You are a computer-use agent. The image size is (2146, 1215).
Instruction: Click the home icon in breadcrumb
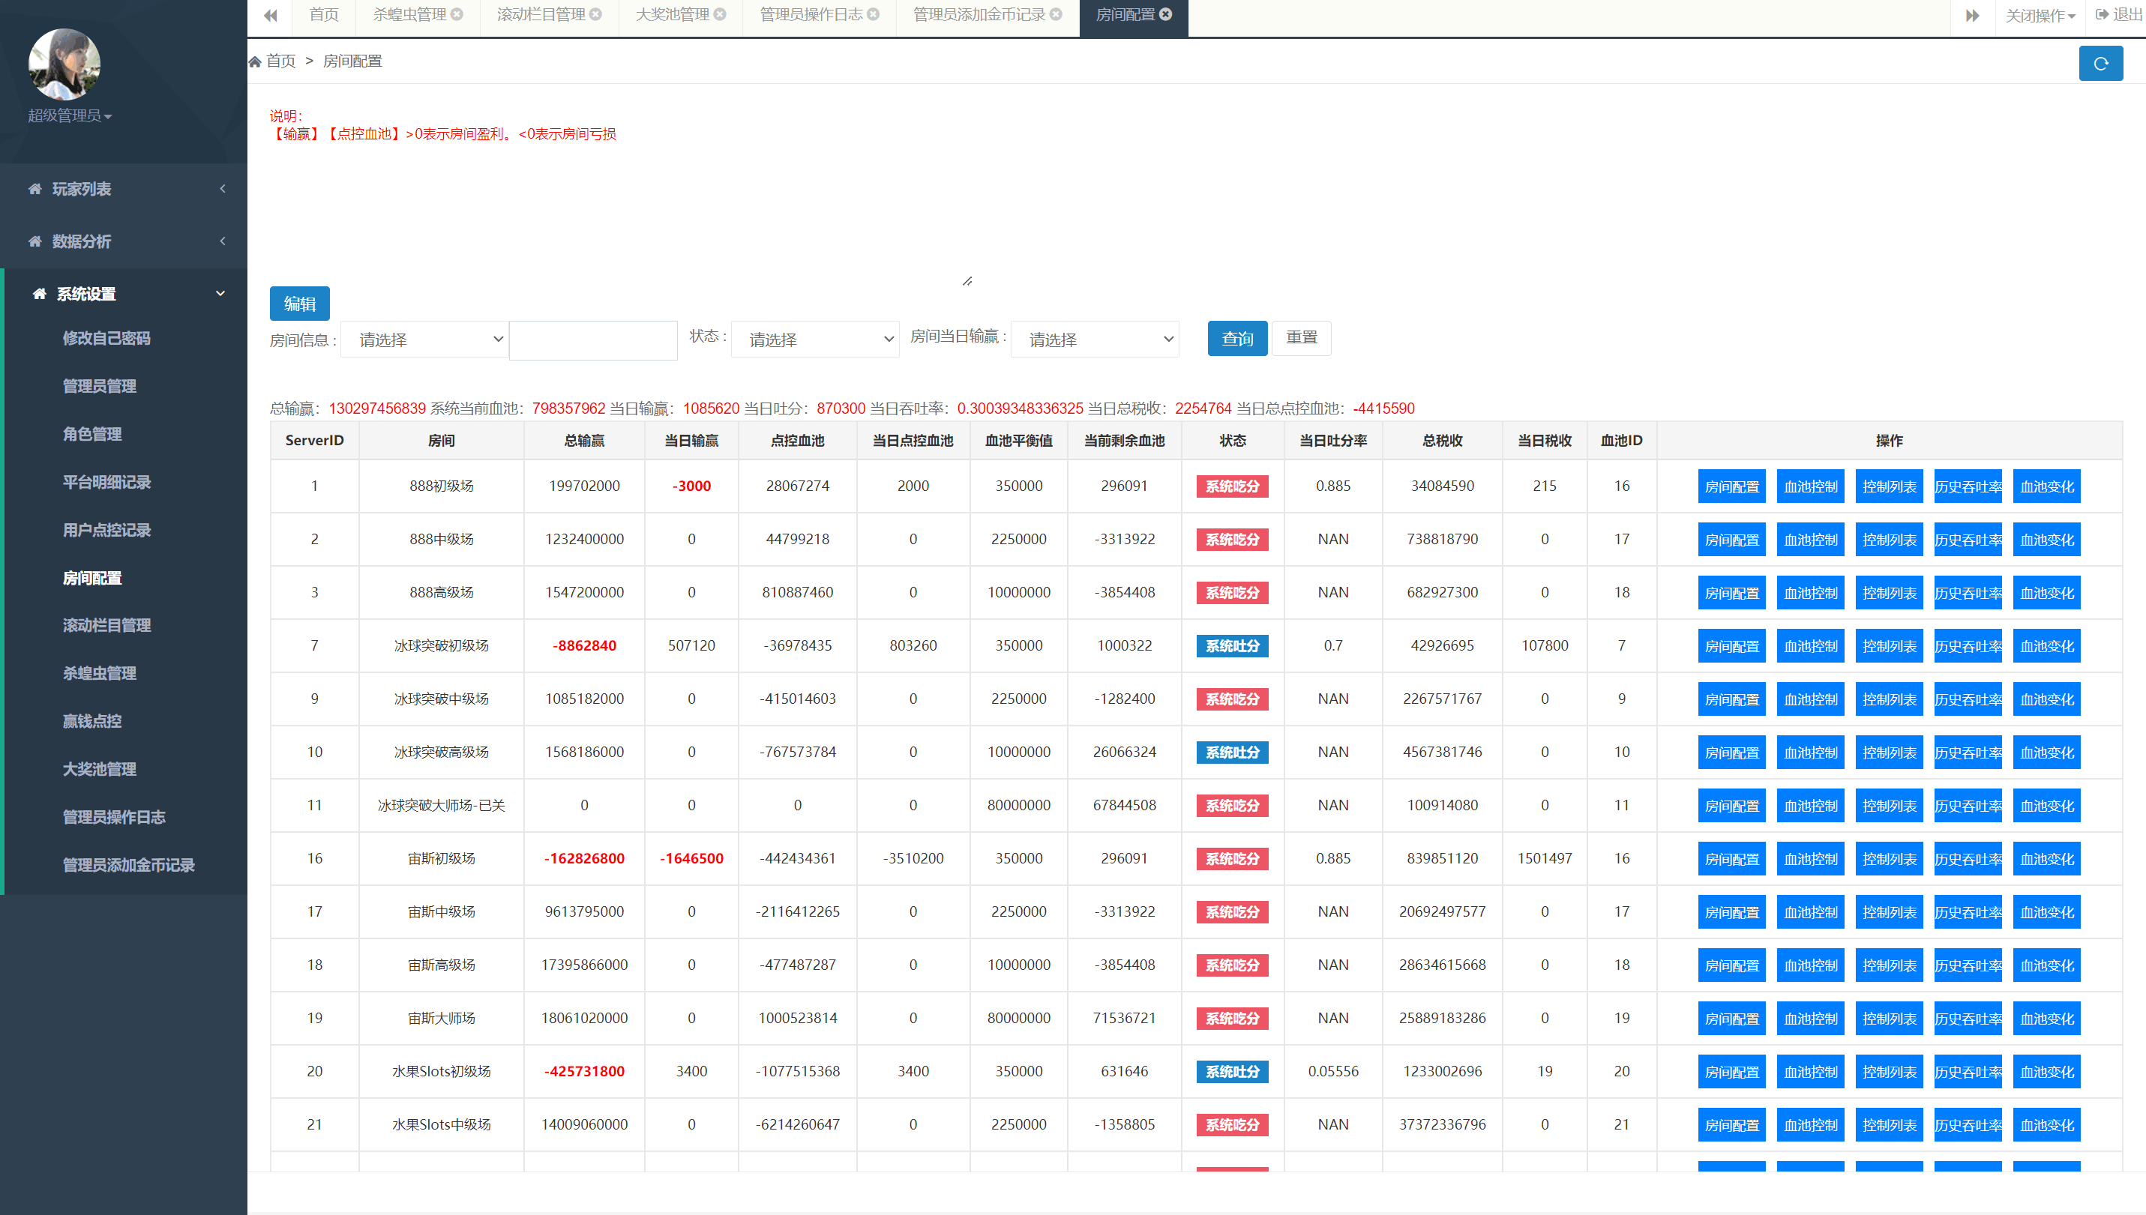(256, 61)
